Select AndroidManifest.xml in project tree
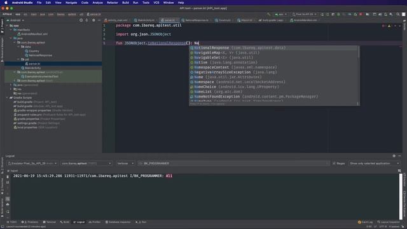This screenshot has width=407, height=229. click(x=34, y=34)
